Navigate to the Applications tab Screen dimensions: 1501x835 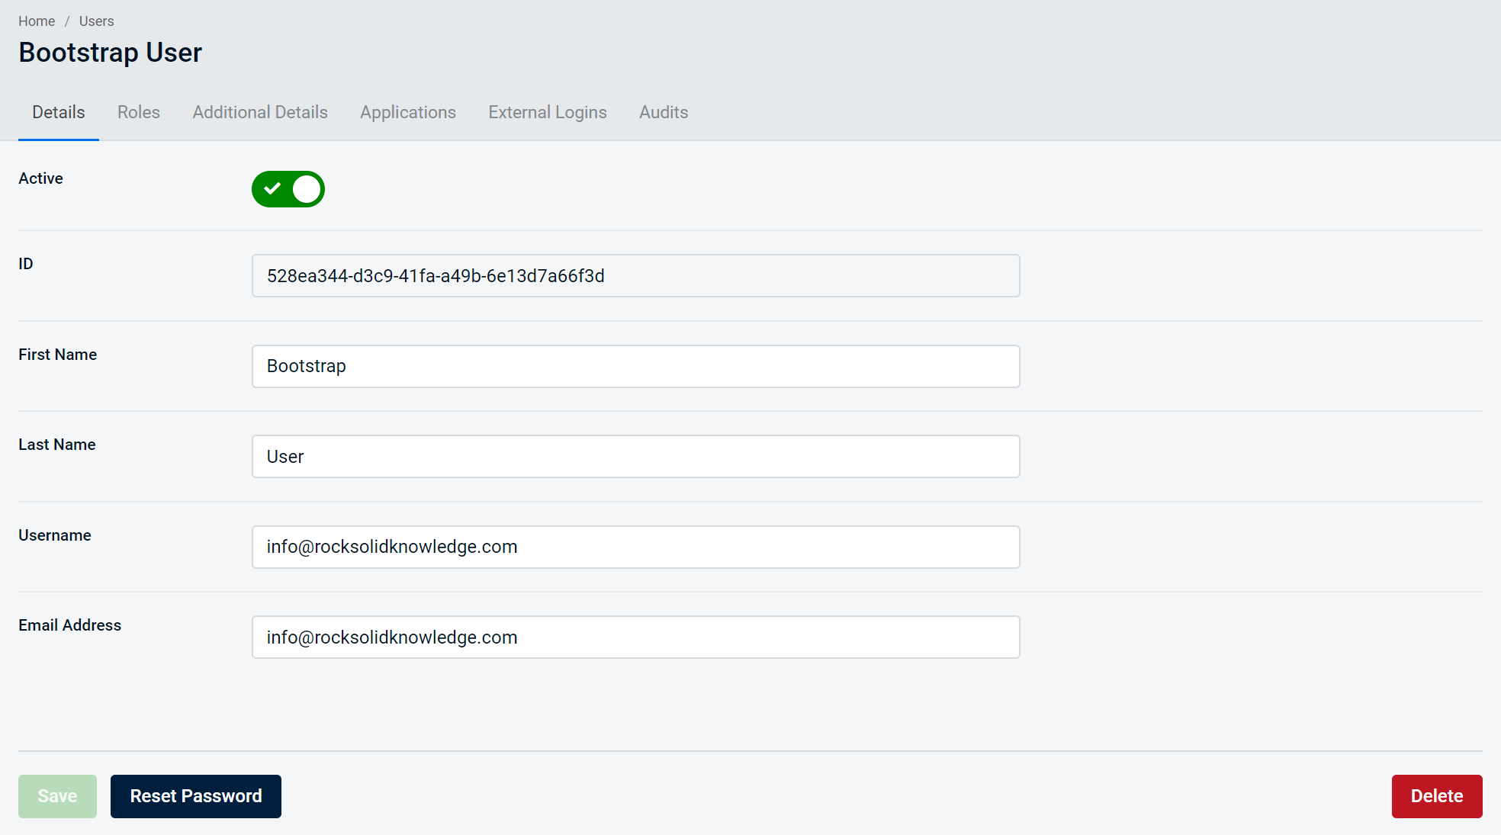[x=408, y=112]
